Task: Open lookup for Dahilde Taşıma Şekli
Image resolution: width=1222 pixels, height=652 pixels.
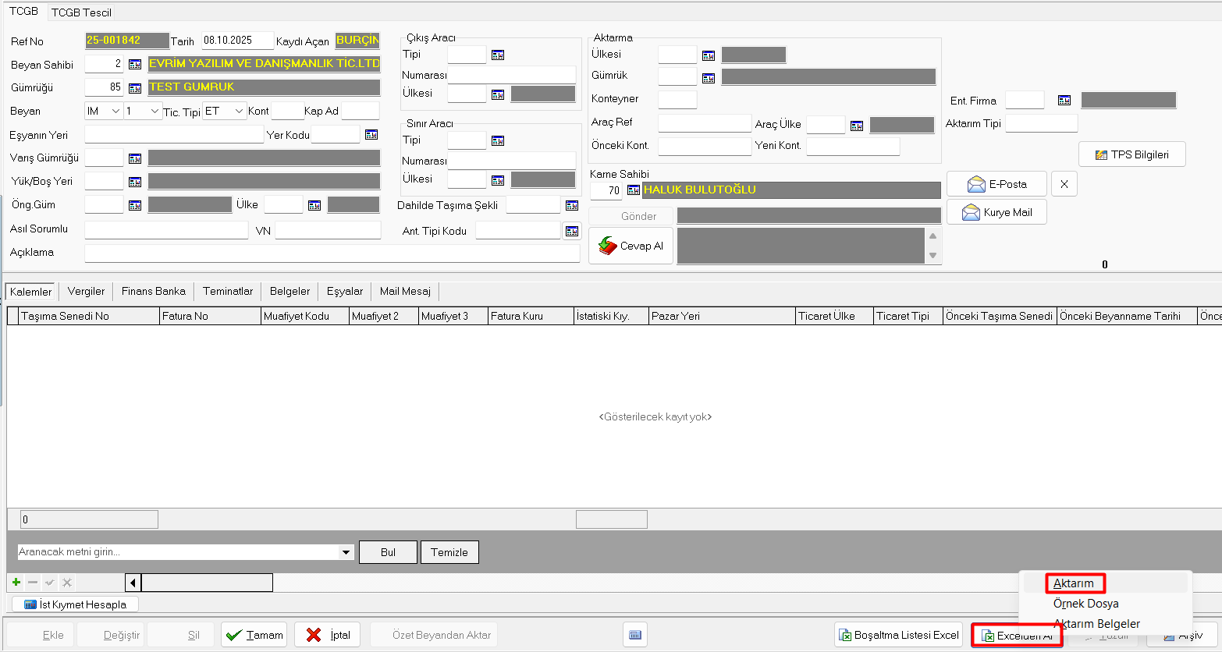Action: pos(572,206)
